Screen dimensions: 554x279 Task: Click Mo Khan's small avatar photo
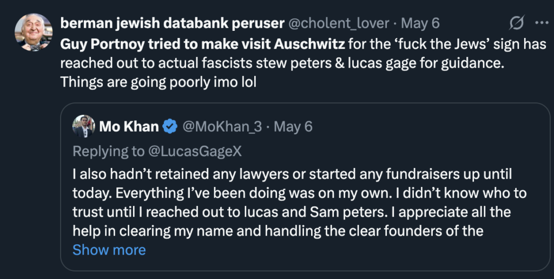[x=84, y=126]
